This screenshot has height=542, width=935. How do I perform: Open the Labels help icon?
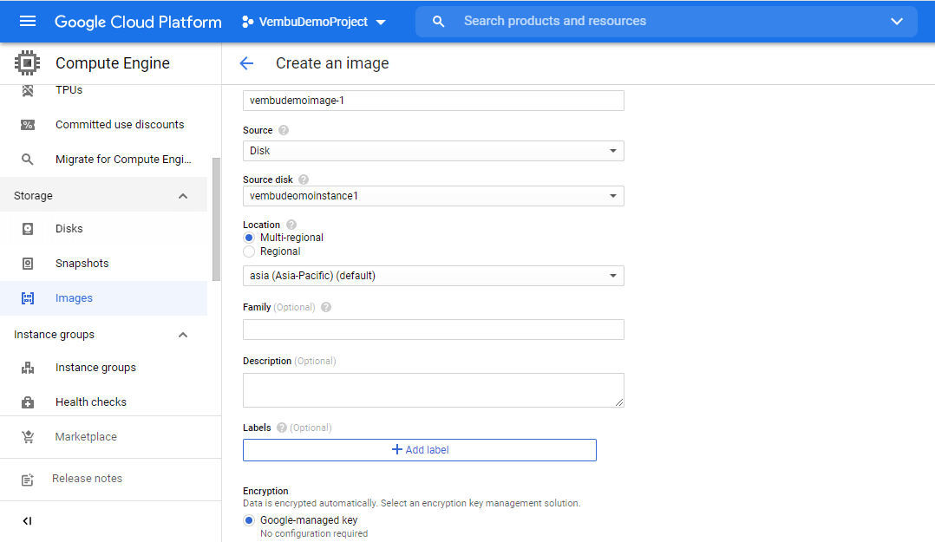point(282,428)
